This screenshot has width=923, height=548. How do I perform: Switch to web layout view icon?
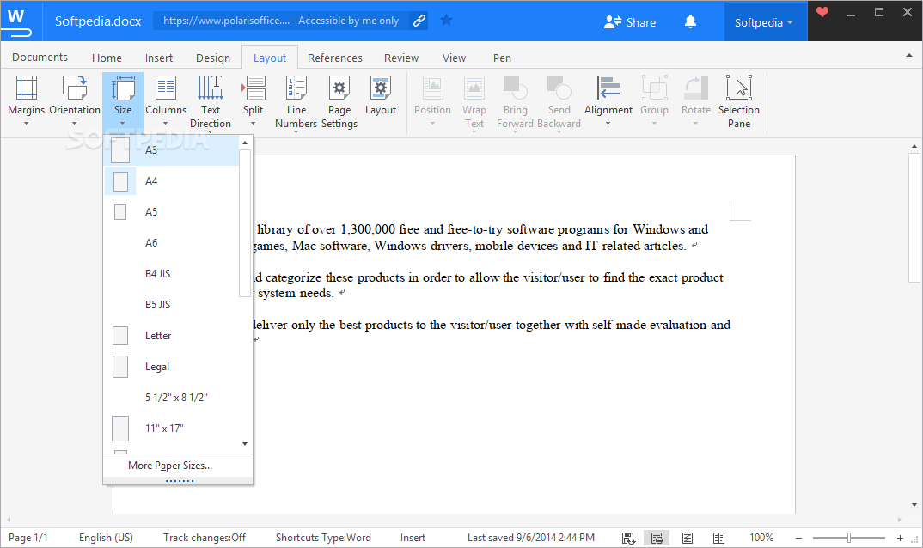(x=688, y=538)
